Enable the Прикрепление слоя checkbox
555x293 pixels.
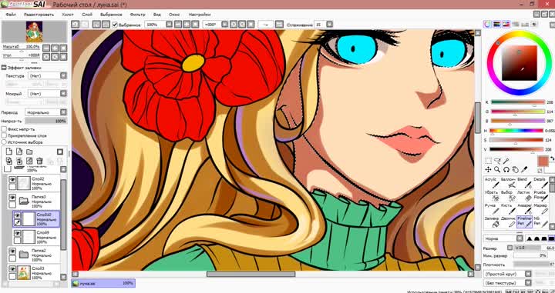tap(5, 135)
